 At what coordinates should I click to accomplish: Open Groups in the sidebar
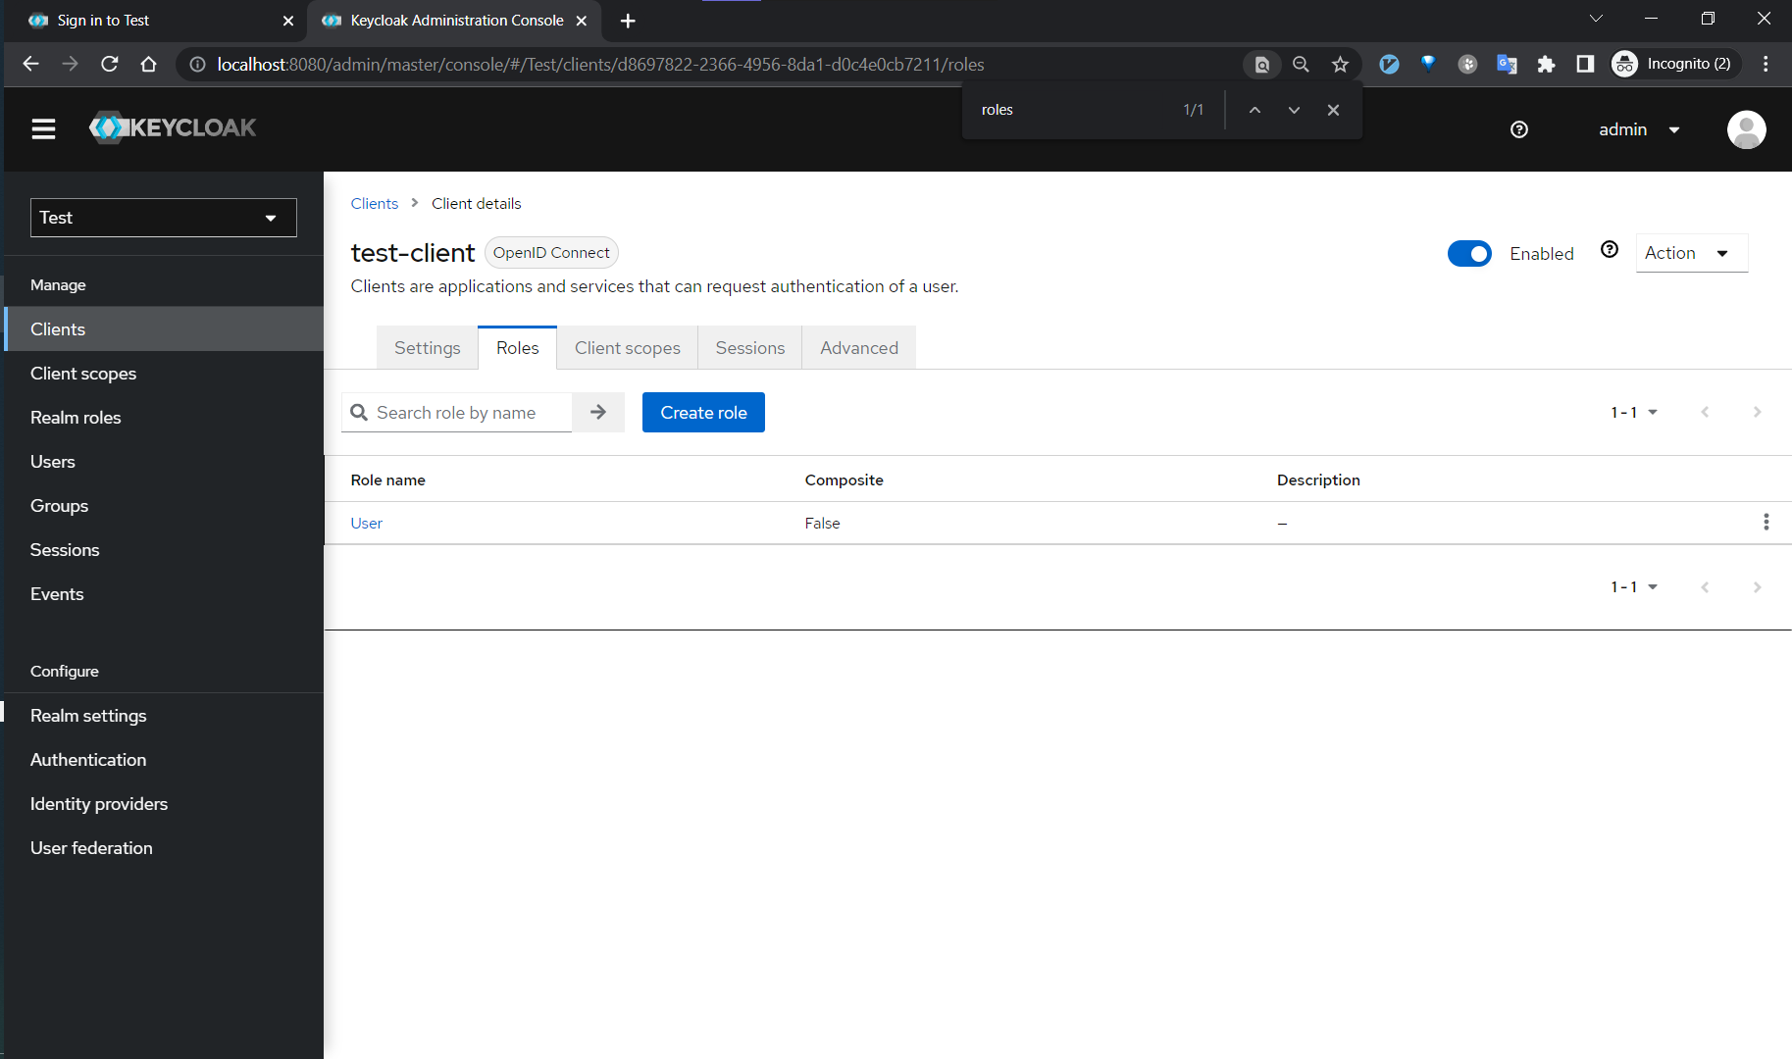(x=164, y=506)
